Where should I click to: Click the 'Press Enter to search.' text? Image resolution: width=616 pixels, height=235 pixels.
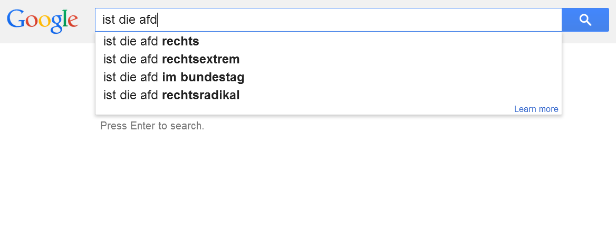(x=152, y=126)
